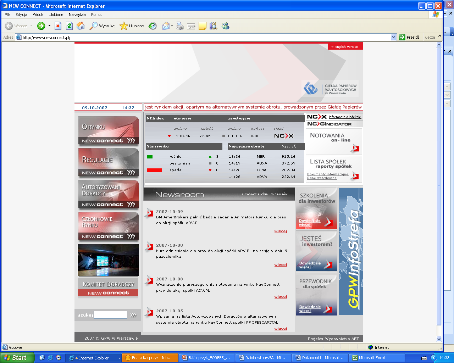
Task: Click the yellow Discuss note icon
Action: [x=203, y=26]
